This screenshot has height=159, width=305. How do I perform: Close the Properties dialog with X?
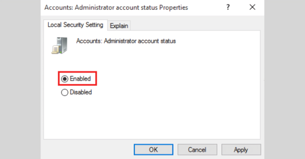(252, 8)
